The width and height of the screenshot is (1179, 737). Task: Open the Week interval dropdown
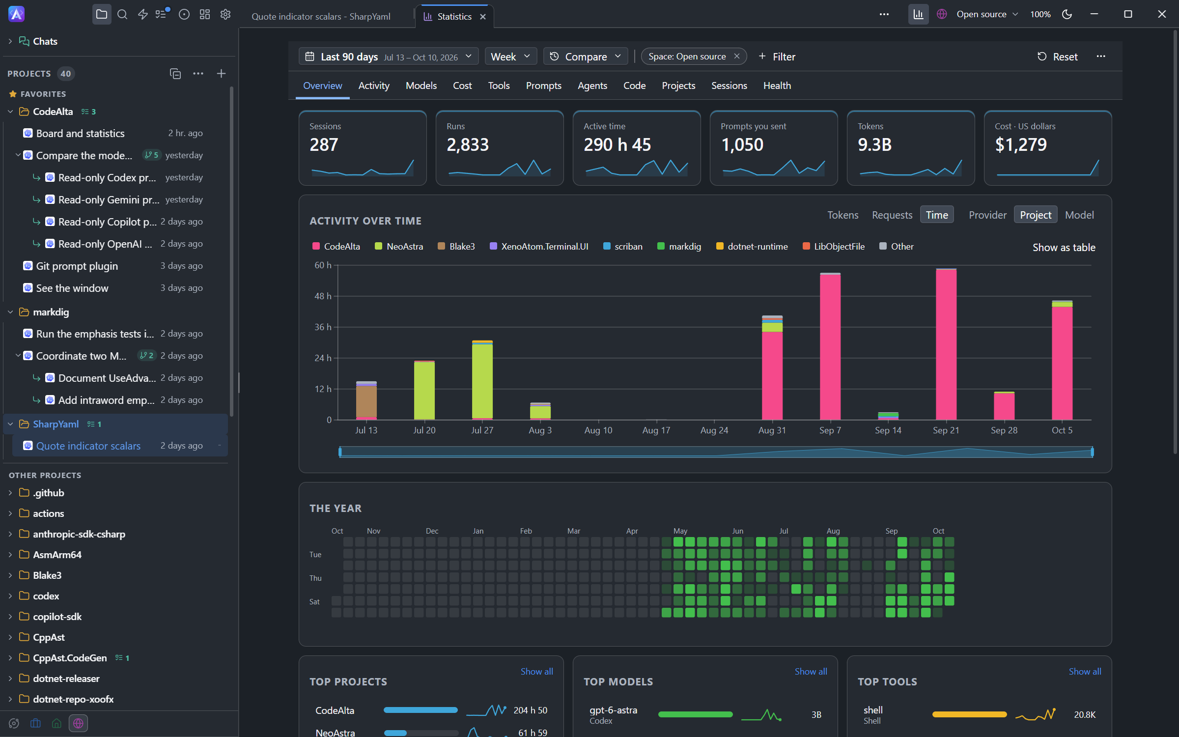[510, 57]
